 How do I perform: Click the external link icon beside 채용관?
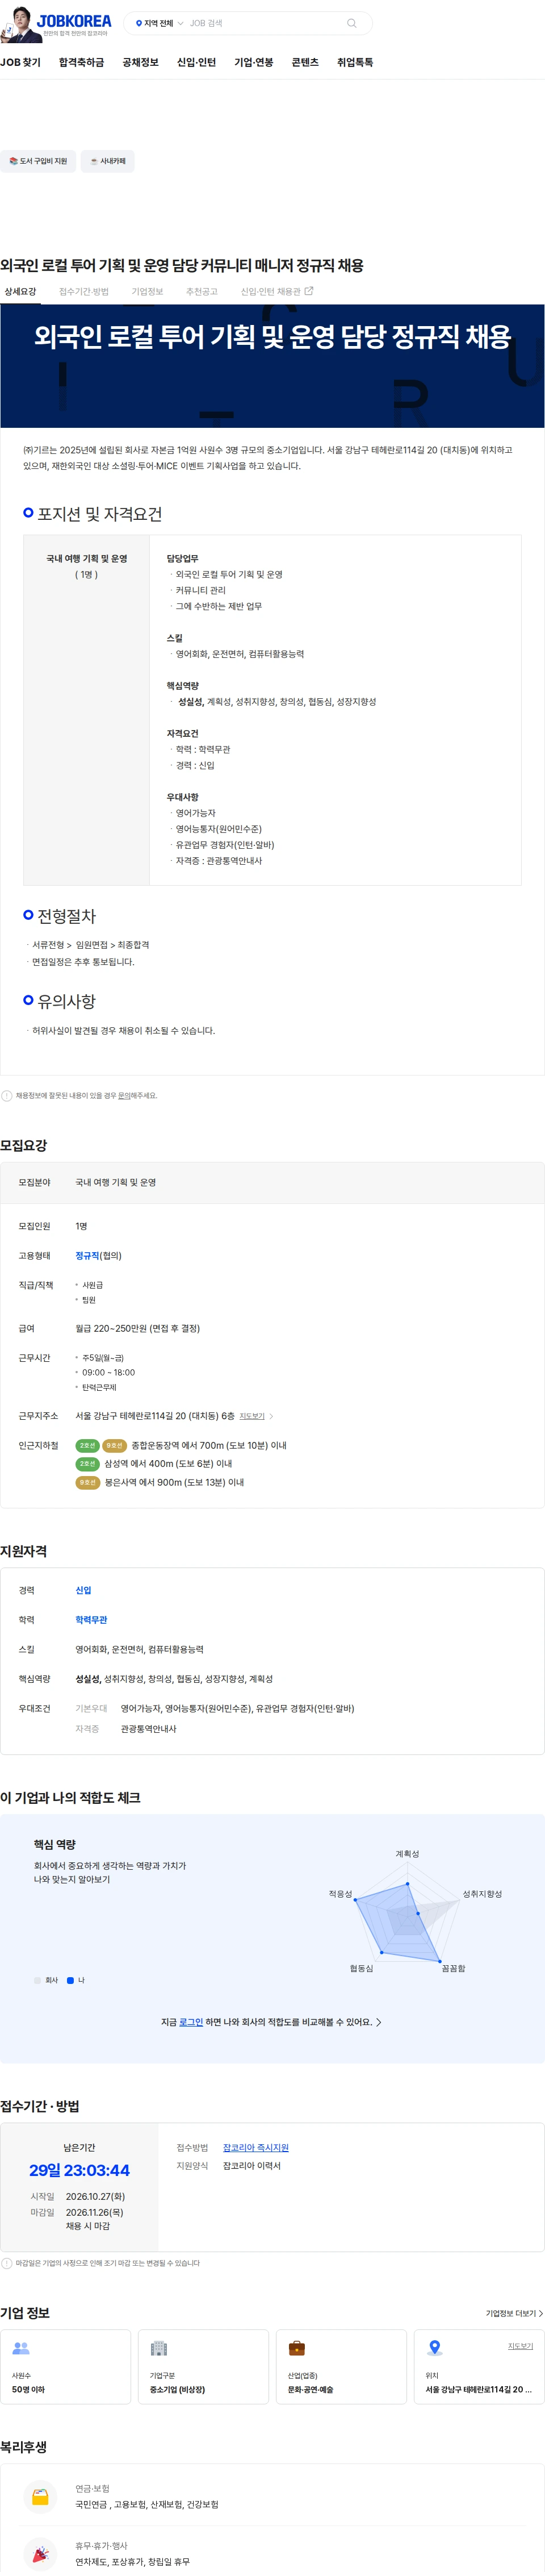click(x=308, y=291)
